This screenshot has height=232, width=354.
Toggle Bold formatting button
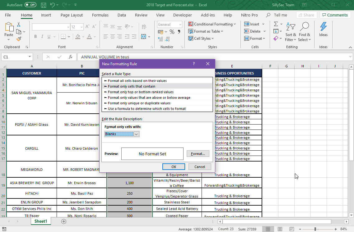pos(35,36)
